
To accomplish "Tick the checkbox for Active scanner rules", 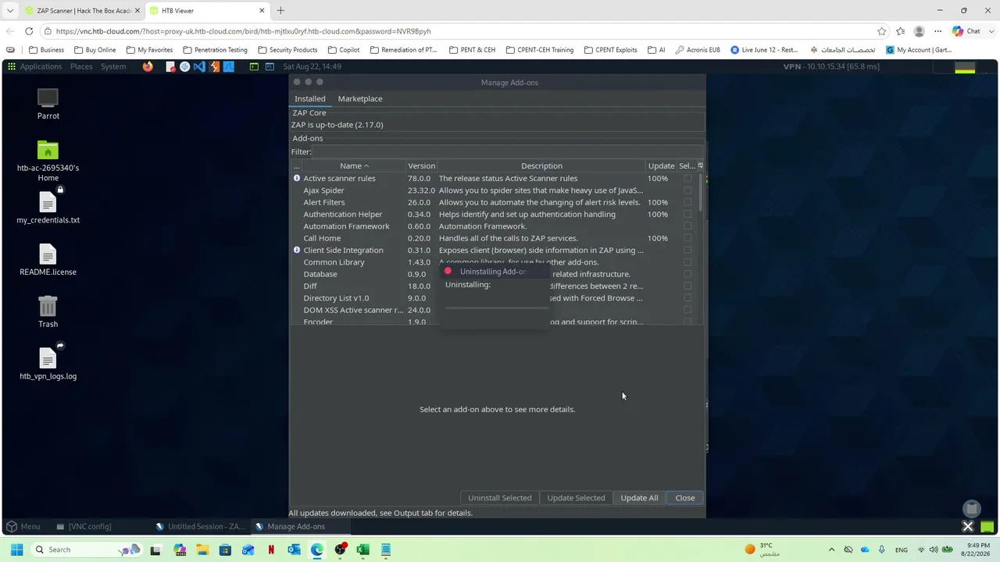I will [687, 178].
